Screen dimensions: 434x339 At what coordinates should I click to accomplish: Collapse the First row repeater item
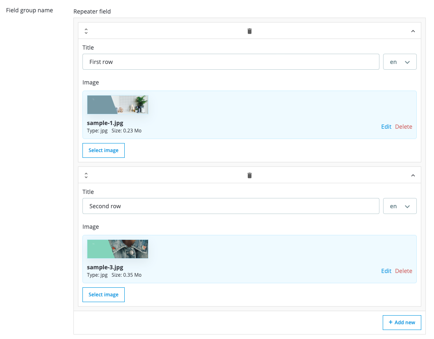[x=413, y=31]
